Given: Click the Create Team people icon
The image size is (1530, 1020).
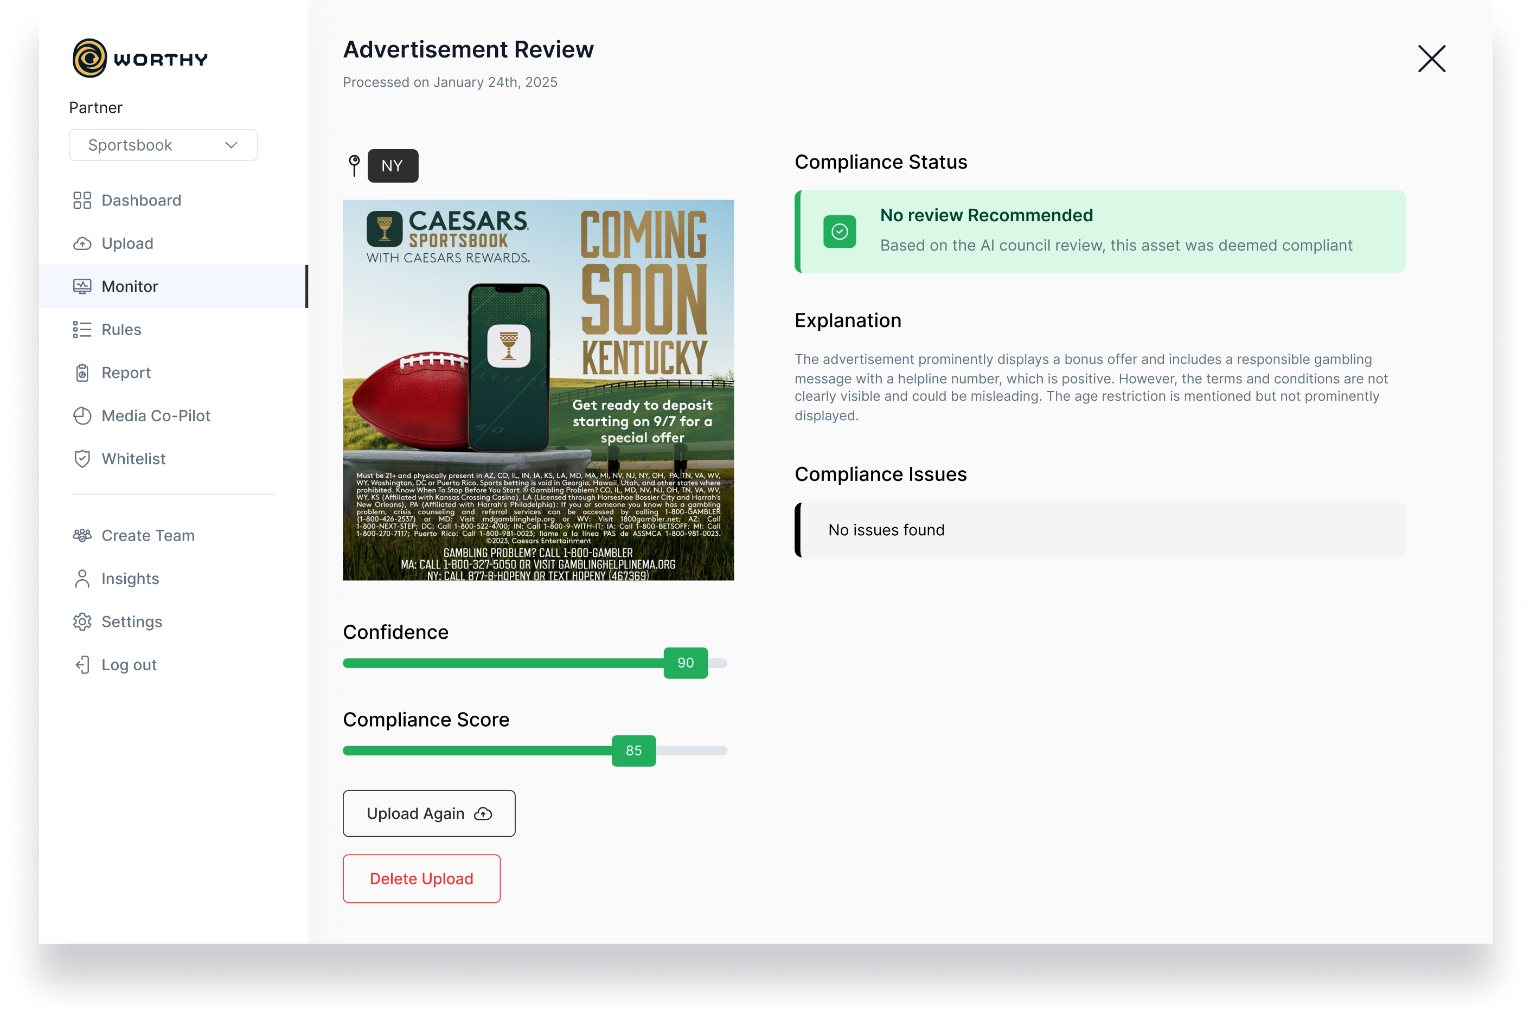Looking at the screenshot, I should click(x=82, y=535).
